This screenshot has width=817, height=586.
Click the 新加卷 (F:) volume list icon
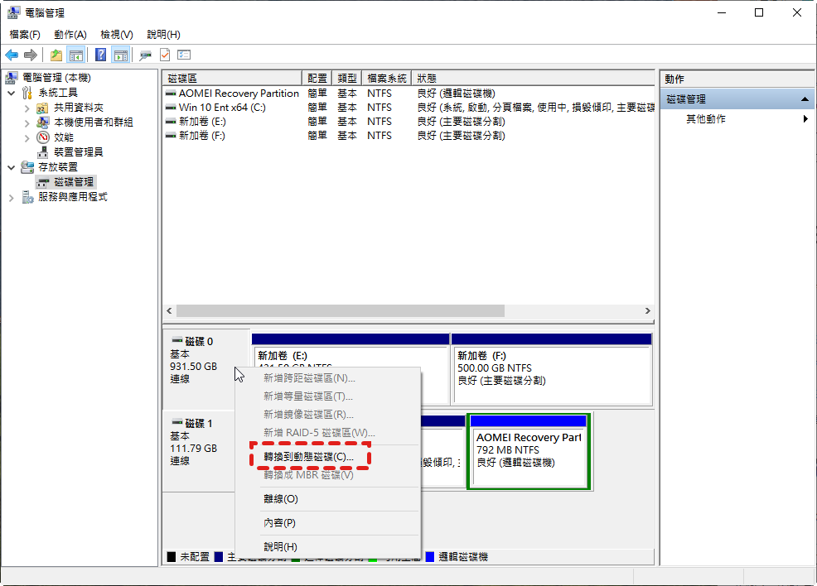[x=171, y=136]
